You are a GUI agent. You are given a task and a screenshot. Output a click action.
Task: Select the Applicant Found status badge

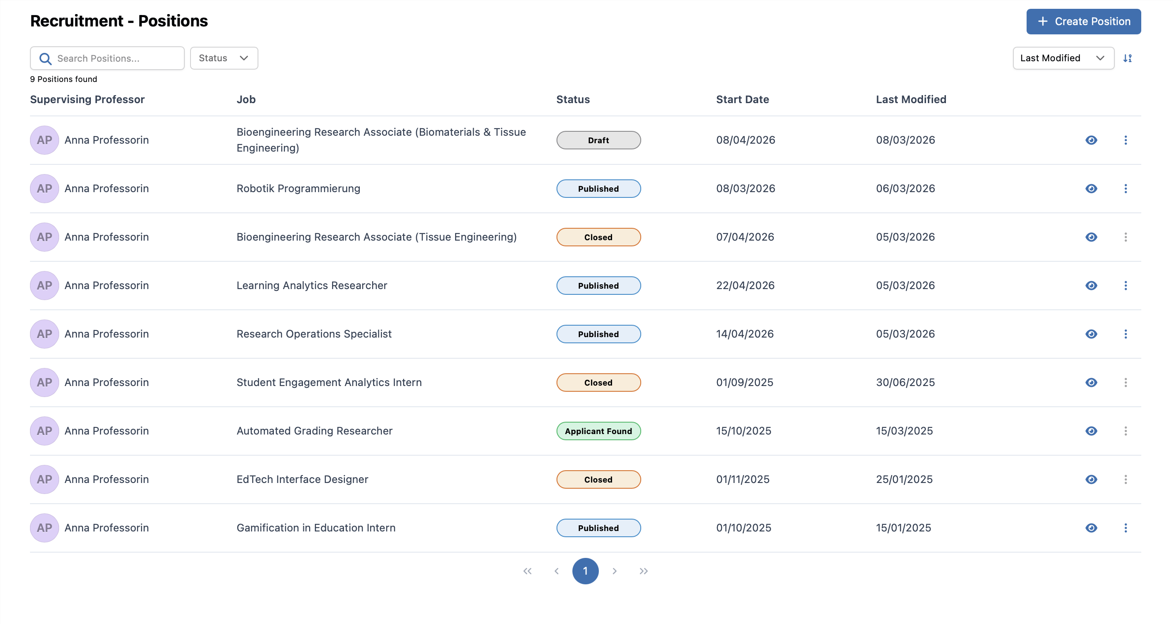tap(598, 431)
